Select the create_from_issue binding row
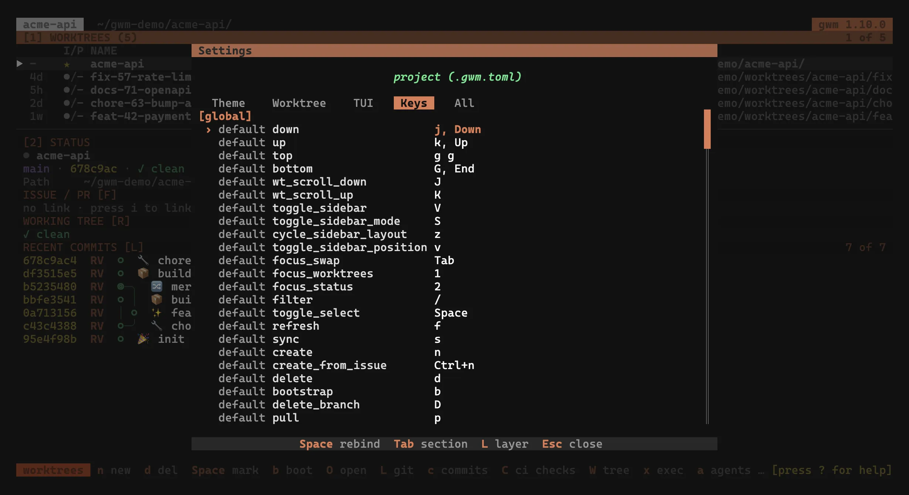 pyautogui.click(x=447, y=365)
